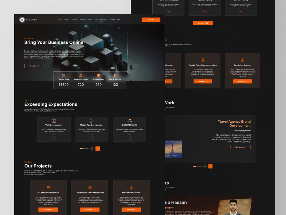Screen dimensions: 286x215
Task: Go to next project slide, right page
Action: (x=210, y=166)
